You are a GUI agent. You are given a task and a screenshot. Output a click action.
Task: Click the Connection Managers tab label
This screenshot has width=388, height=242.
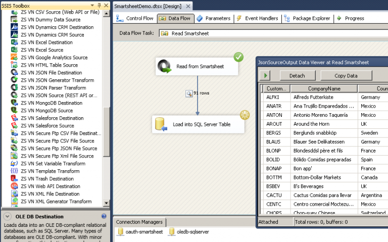(x=139, y=222)
